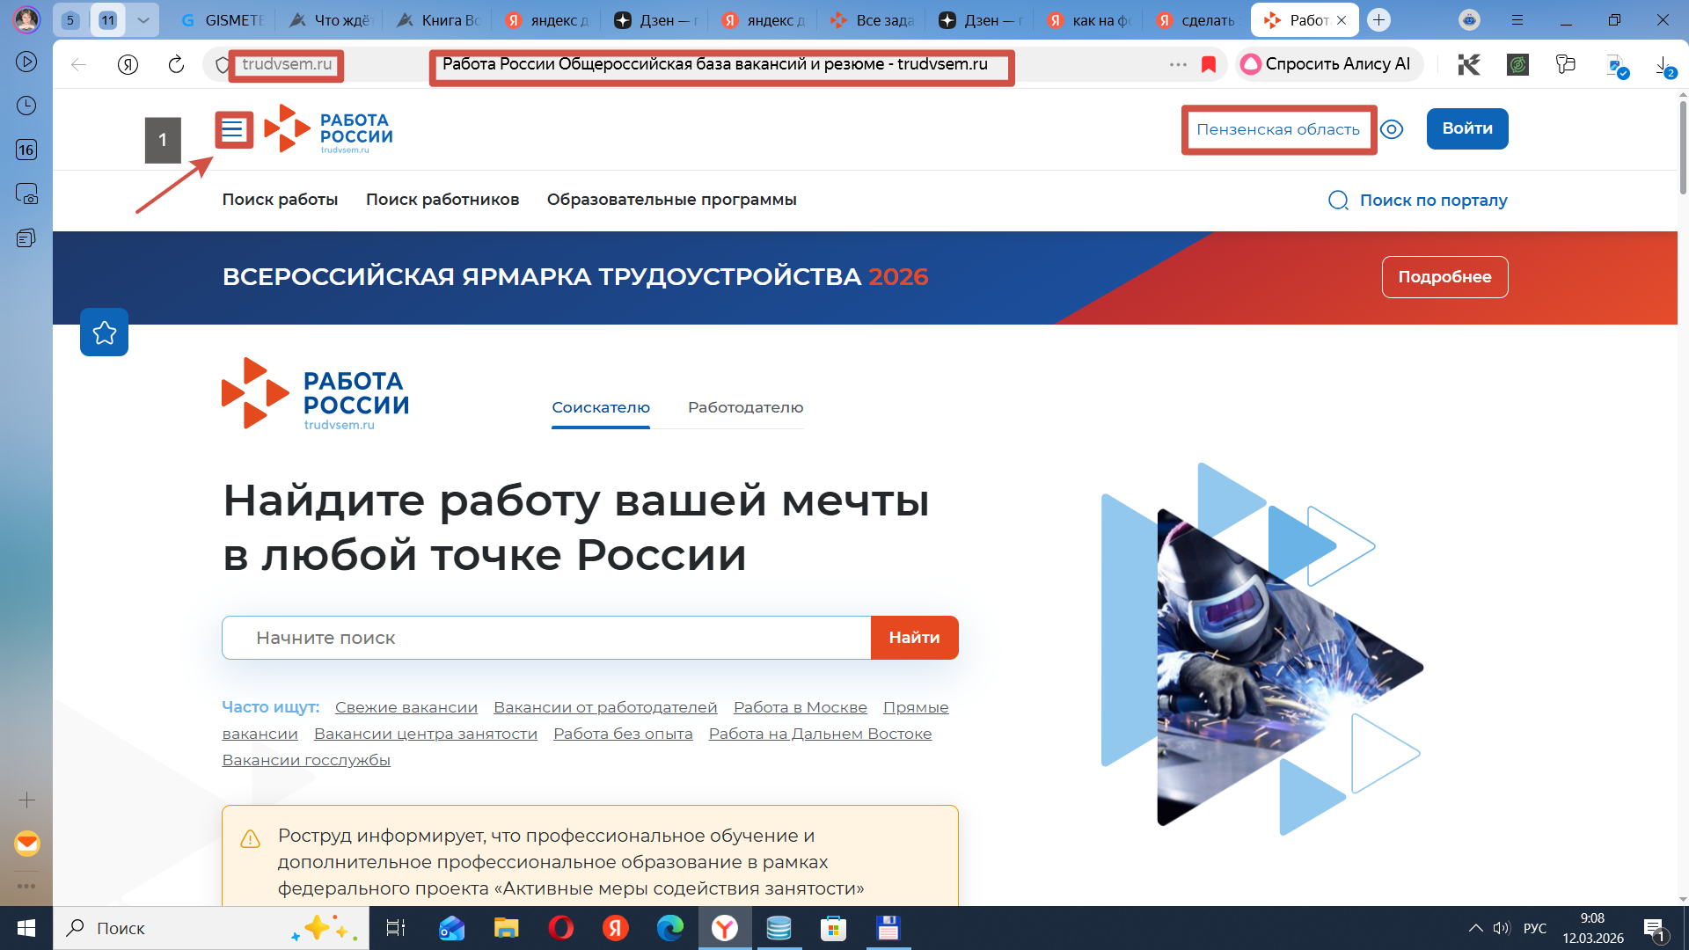Click the page vertical scrollbar
The height and width of the screenshot is (950, 1689).
1682,150
